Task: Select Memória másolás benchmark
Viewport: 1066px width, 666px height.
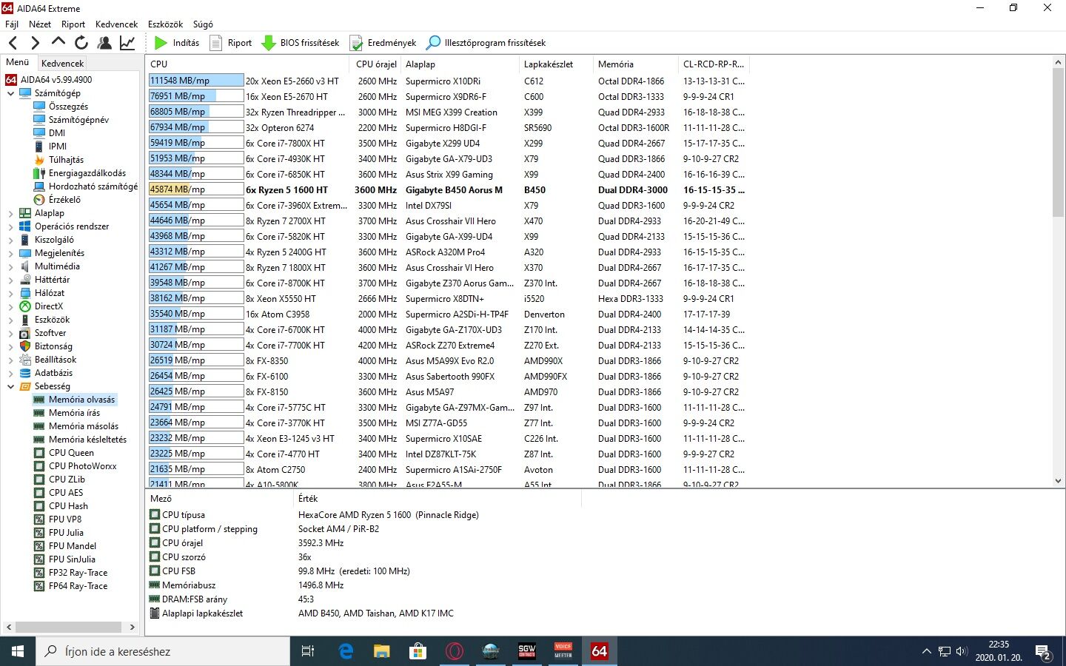Action: 84,426
